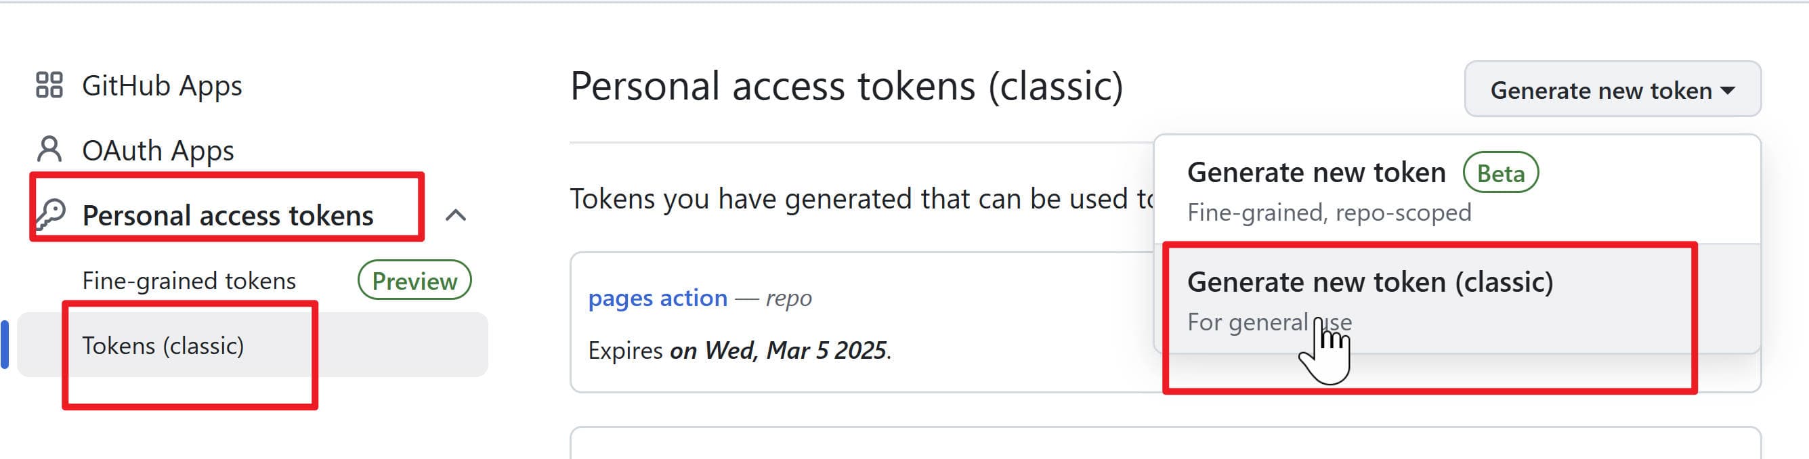Click the Personal access tokens (classic) heading
The height and width of the screenshot is (459, 1809).
point(846,87)
